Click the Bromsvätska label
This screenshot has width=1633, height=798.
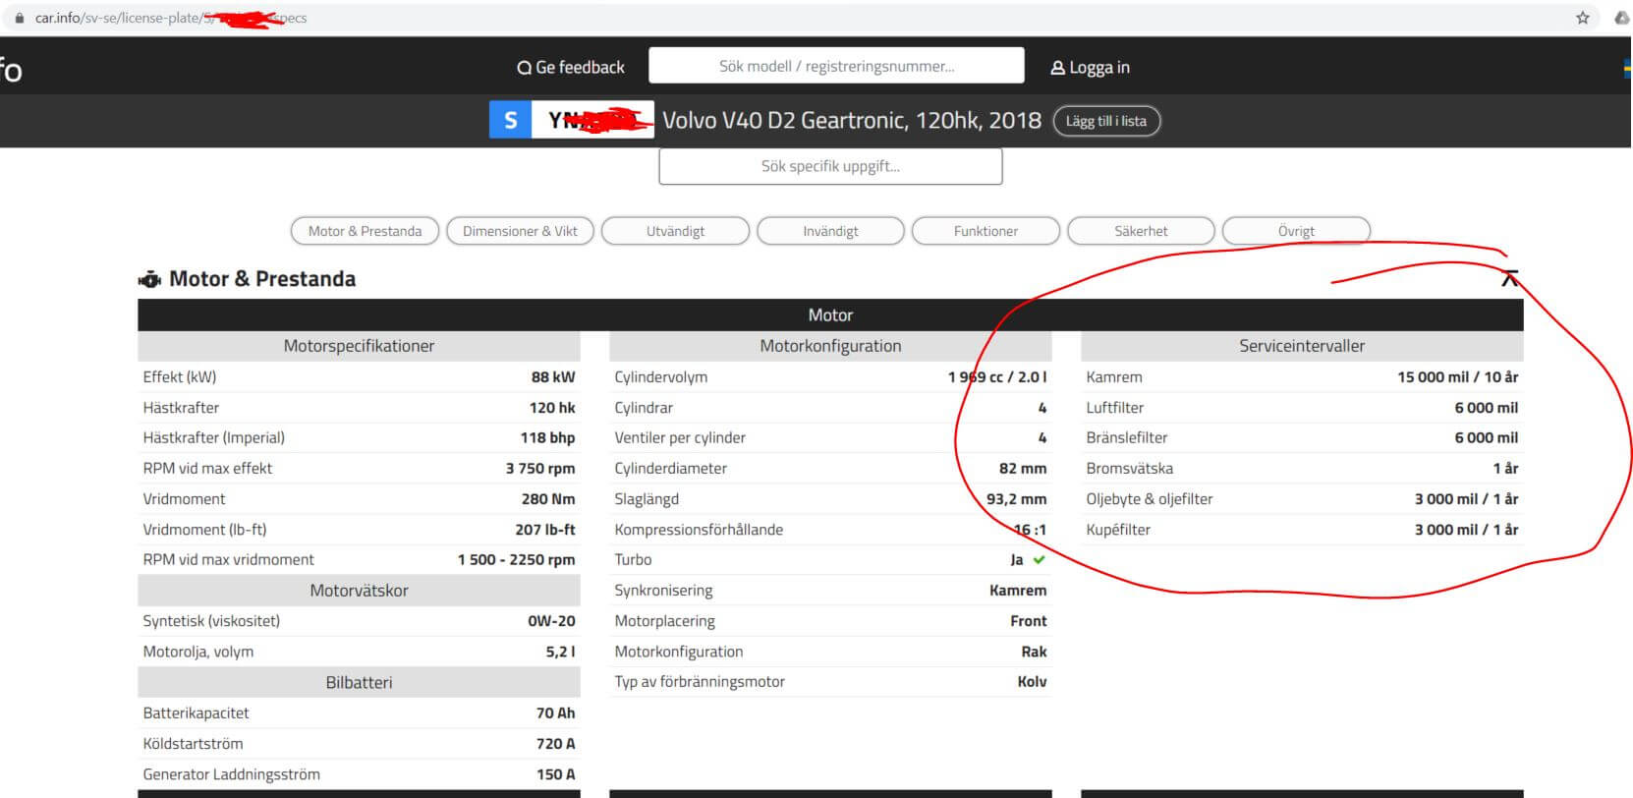[1130, 469]
